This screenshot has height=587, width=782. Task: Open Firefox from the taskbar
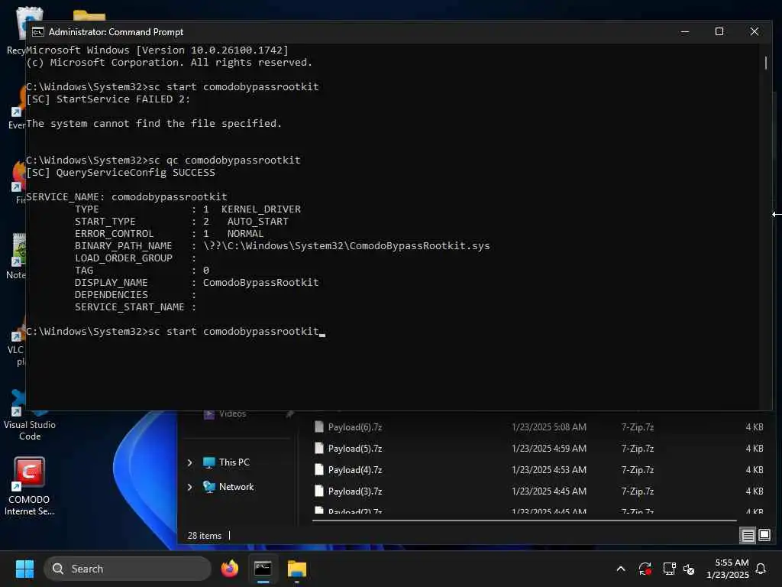(x=229, y=569)
